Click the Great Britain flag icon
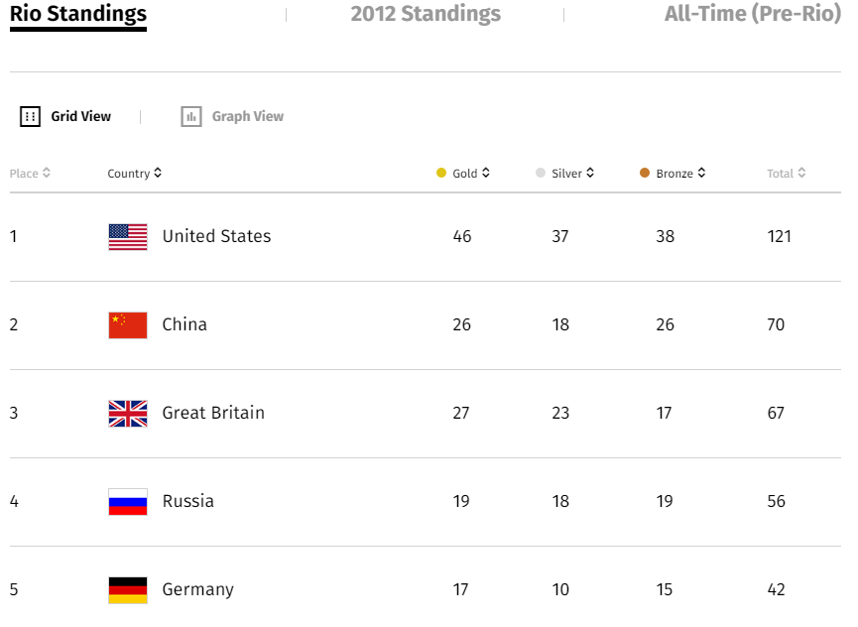The width and height of the screenshot is (858, 627). [x=128, y=414]
